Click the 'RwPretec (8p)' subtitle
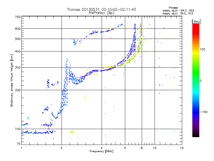This screenshot has width=214, height=161. [x=101, y=13]
